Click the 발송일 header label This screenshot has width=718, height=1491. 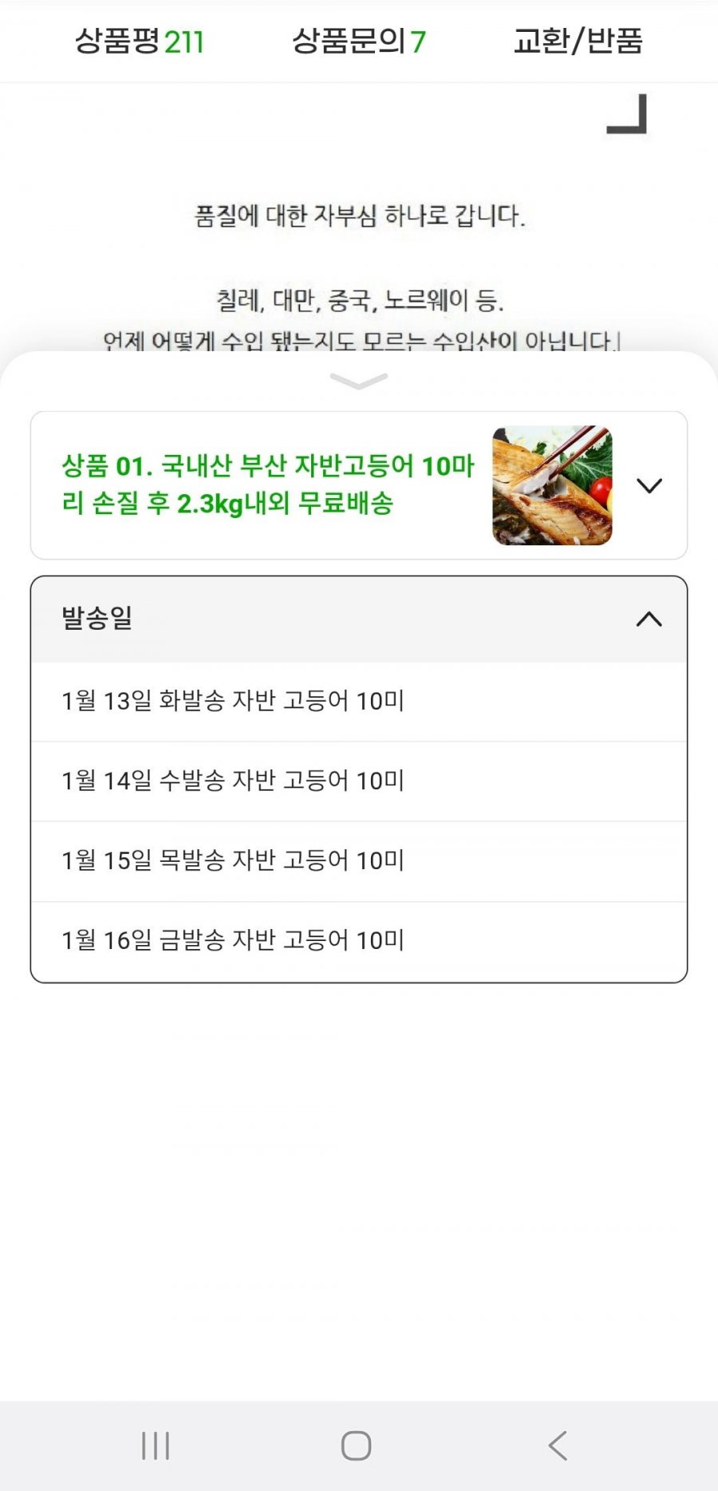point(97,618)
